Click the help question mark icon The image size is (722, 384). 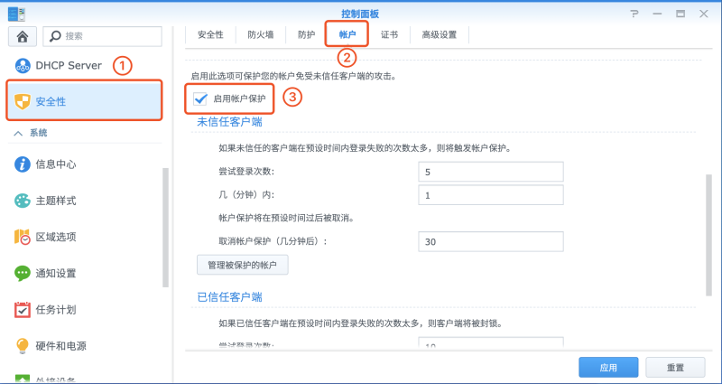tap(635, 14)
